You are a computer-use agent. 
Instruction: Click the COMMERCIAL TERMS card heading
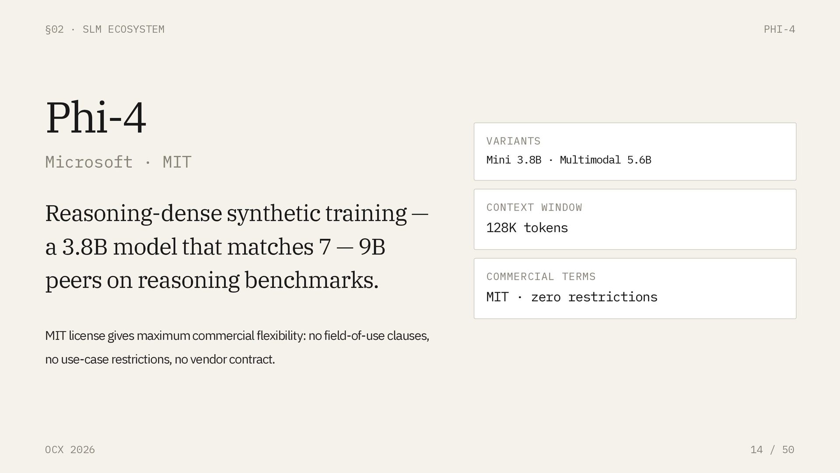(x=541, y=277)
